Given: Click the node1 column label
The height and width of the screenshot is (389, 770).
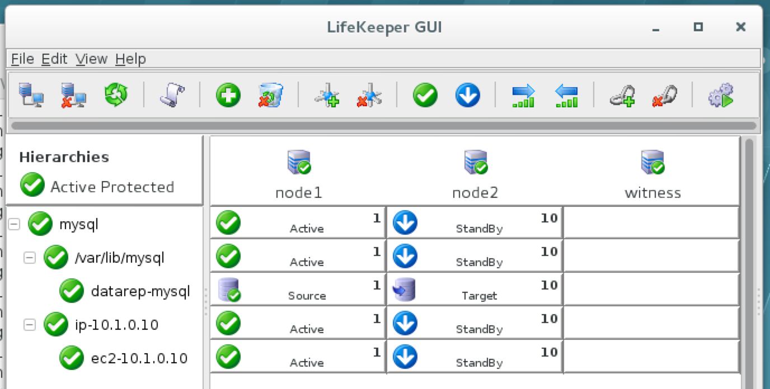Looking at the screenshot, I should point(299,193).
